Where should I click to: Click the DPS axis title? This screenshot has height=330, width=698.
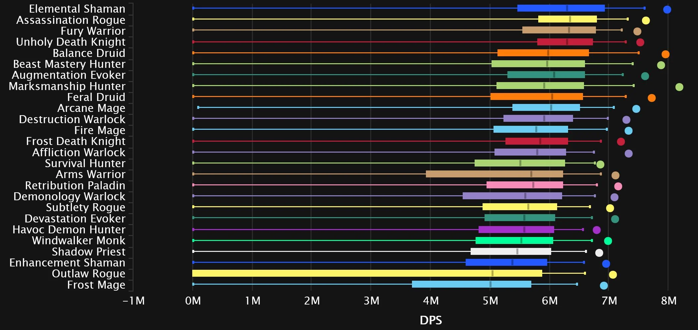431,320
